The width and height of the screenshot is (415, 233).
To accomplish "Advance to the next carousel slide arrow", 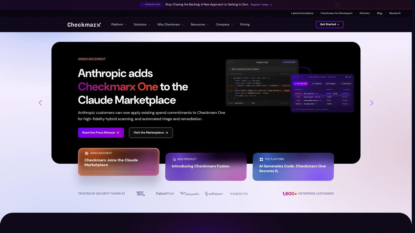I will pos(371,103).
